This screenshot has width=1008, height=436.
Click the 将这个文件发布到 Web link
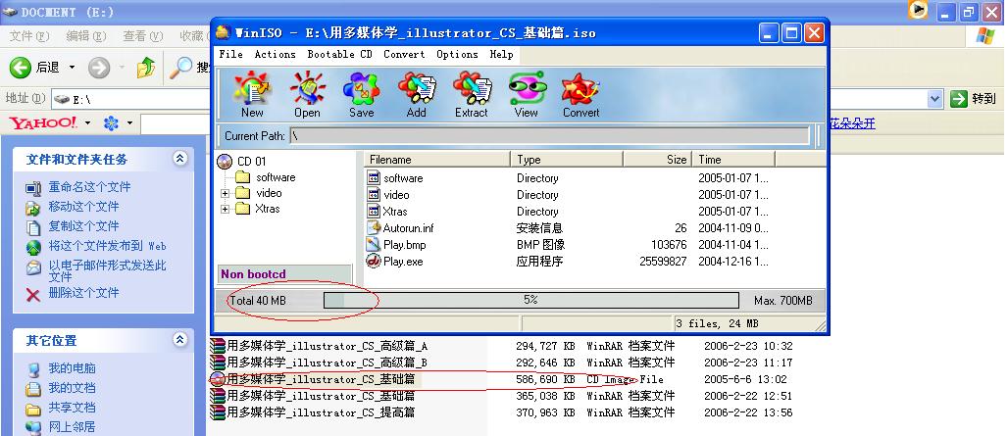point(107,246)
